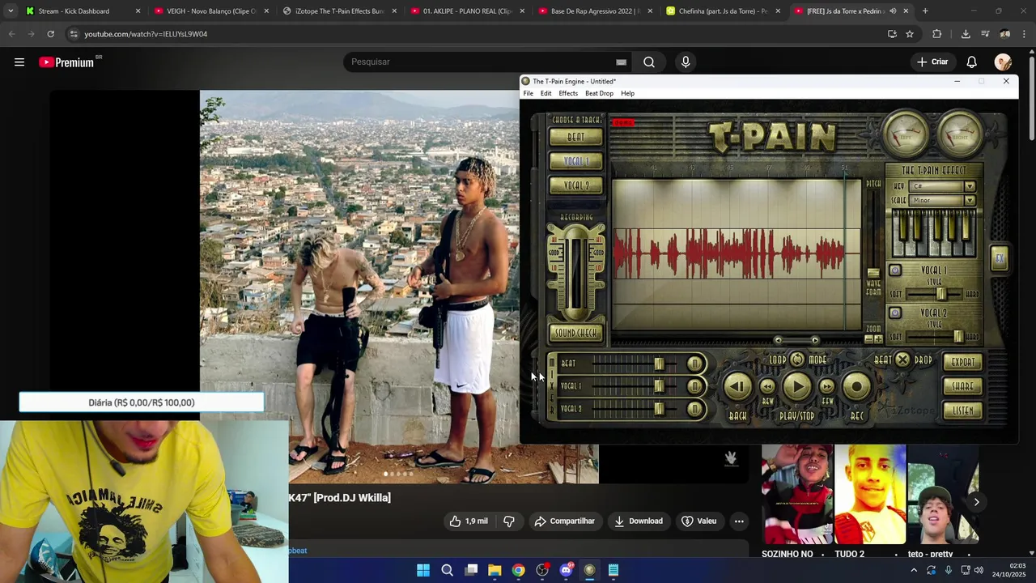Show next shorts with right chevron
The width and height of the screenshot is (1036, 583).
(x=976, y=502)
